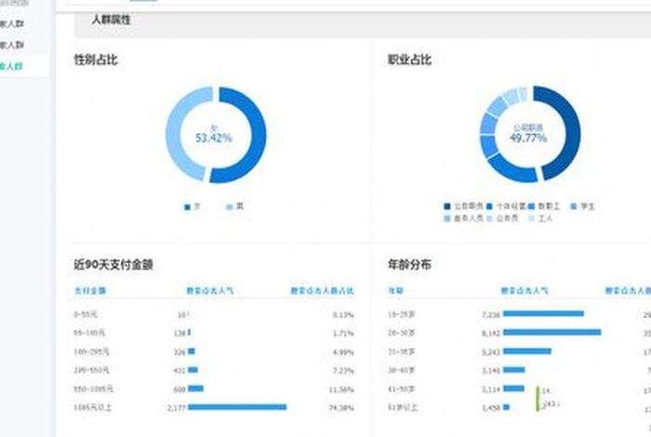Click the 7.23% value in payment table

pyautogui.click(x=343, y=371)
